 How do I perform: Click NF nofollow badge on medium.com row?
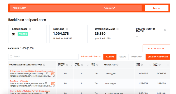[x=53, y=74]
